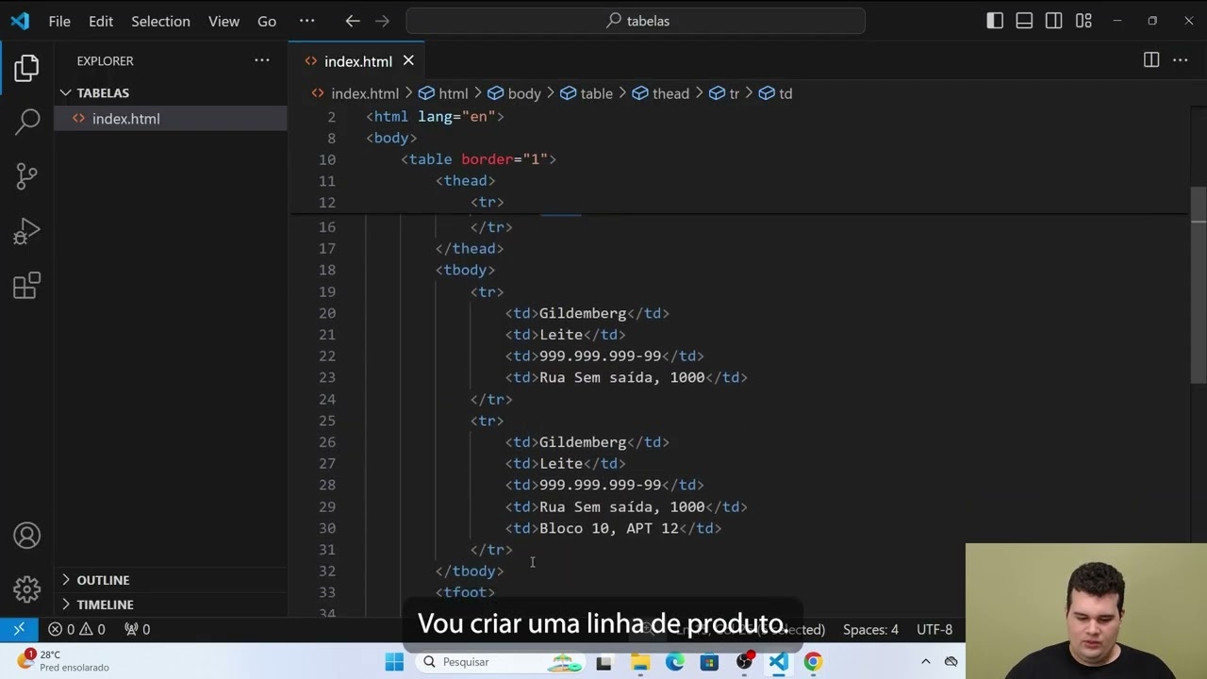Open the Customize Layout control
Image resolution: width=1207 pixels, height=679 pixels.
[1083, 21]
